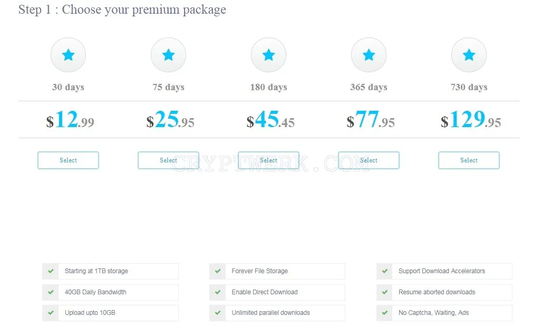The height and width of the screenshot is (327, 542).
Task: Click the star icon above 180 days
Action: [x=268, y=55]
